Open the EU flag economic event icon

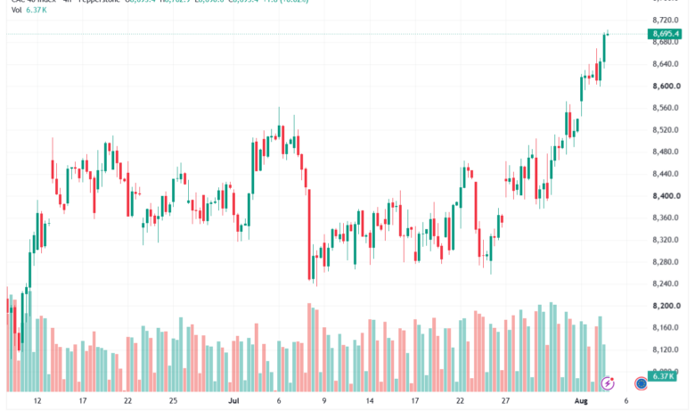pyautogui.click(x=641, y=383)
